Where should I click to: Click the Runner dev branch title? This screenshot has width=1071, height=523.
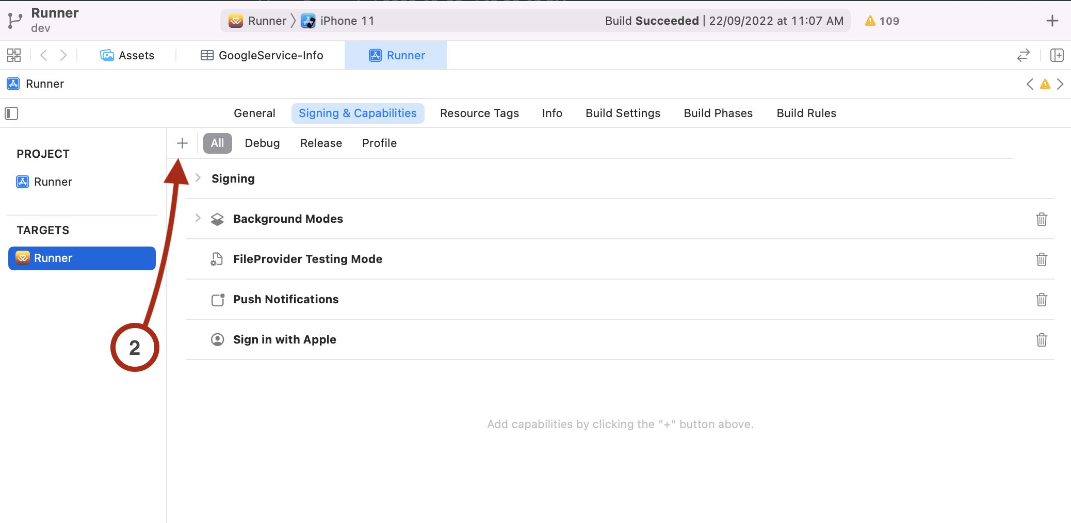(x=55, y=20)
